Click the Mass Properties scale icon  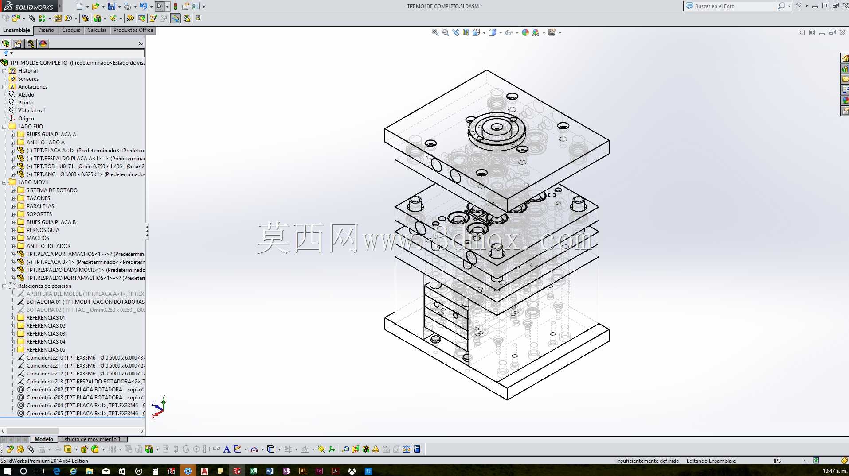[407, 449]
